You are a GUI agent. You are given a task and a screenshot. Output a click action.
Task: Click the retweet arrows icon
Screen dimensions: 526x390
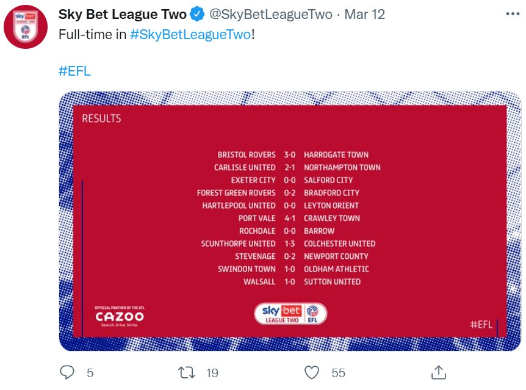coord(187,372)
